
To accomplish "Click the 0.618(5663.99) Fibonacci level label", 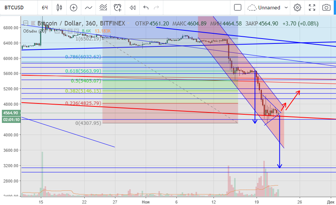I will [x=83, y=71].
